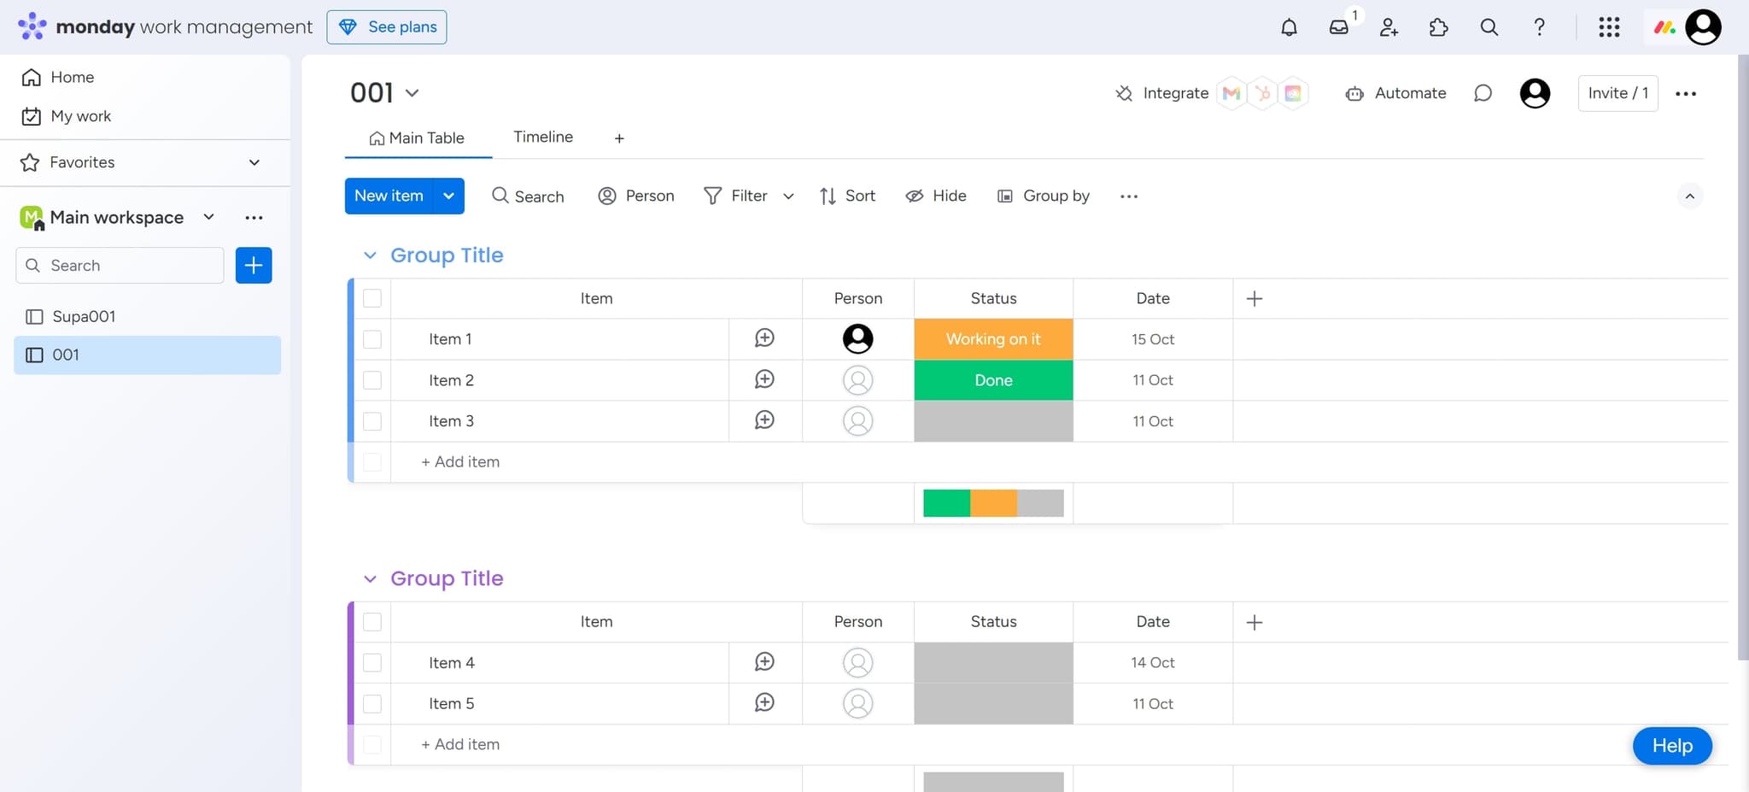Open the New item dropdown arrow
The width and height of the screenshot is (1749, 792).
pos(448,196)
